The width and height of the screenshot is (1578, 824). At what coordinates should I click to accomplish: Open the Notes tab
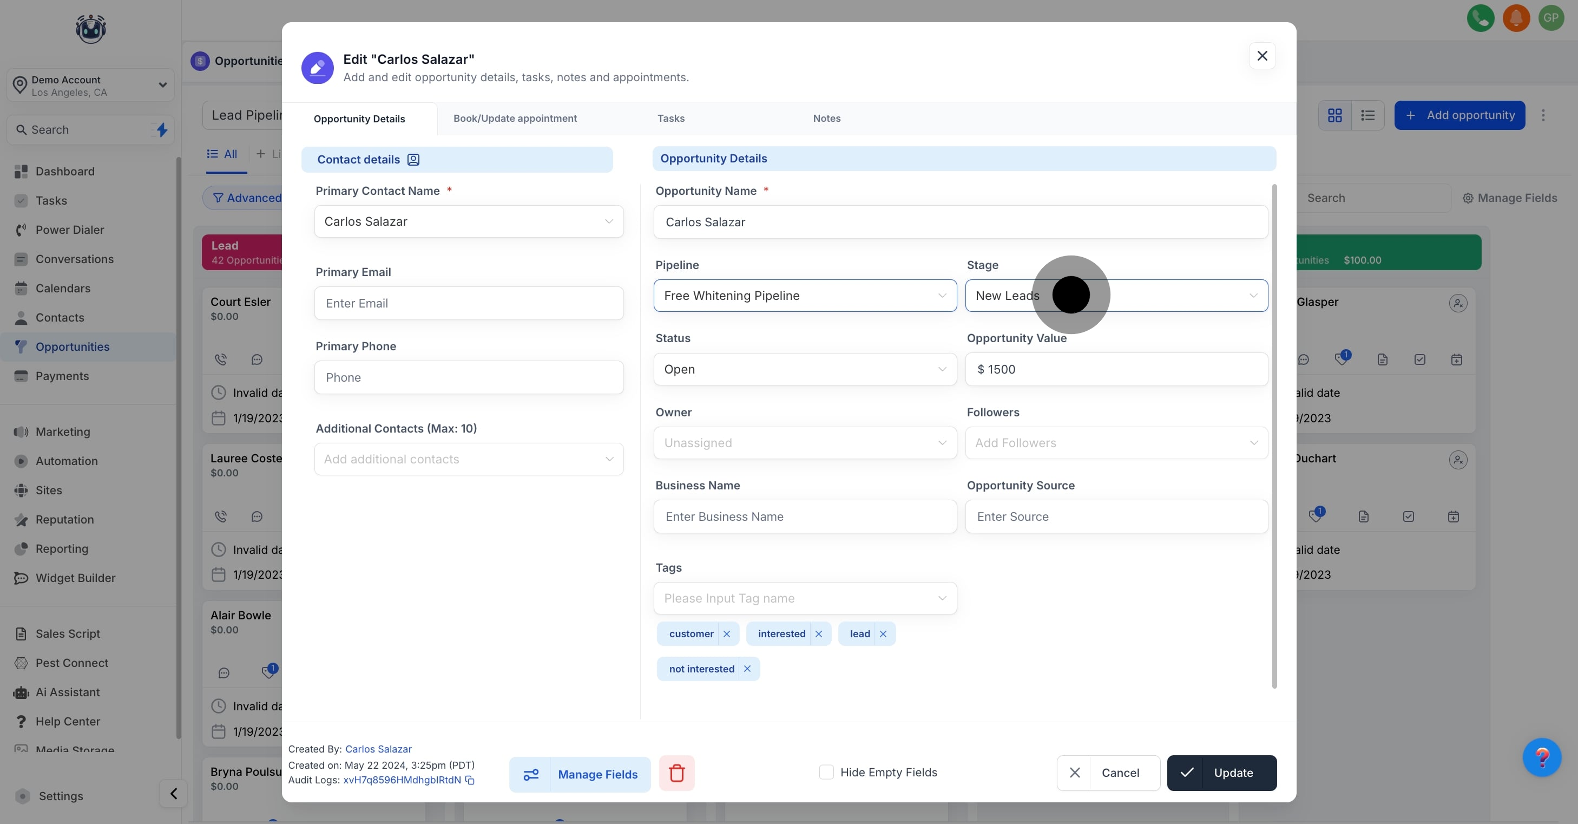click(826, 118)
